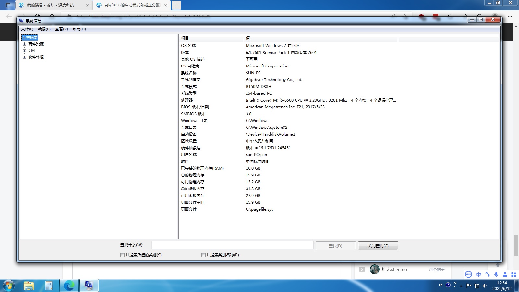
Task: Click the 神末shenmo user link in browser
Action: 394,269
